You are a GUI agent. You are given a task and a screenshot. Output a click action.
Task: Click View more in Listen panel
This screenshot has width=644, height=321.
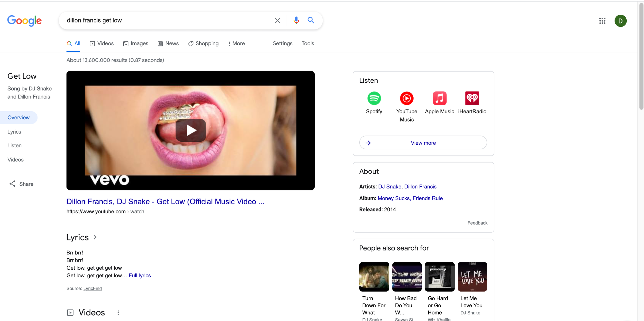pos(423,143)
